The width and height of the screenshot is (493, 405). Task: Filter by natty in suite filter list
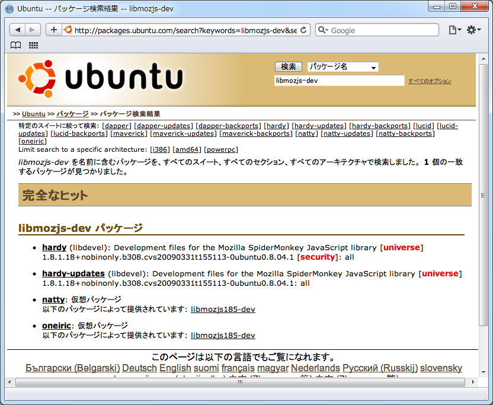[x=306, y=133]
